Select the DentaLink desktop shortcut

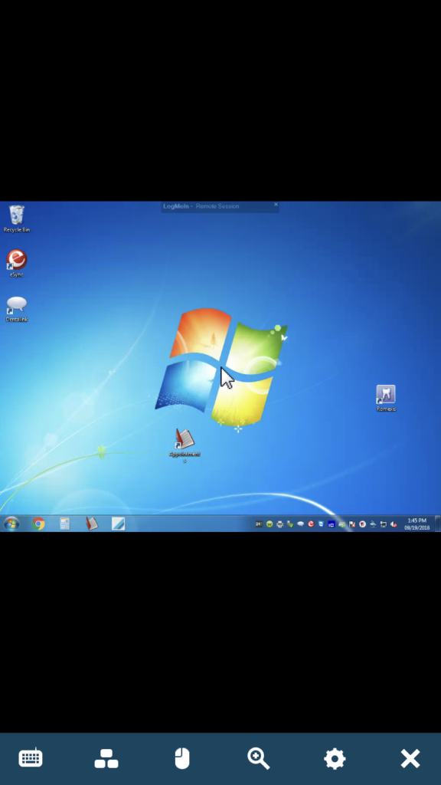(x=17, y=309)
